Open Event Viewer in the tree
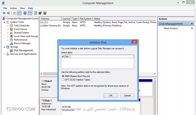 (x=21, y=29)
